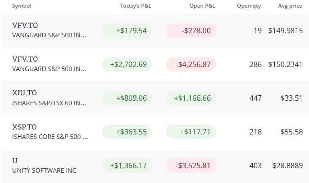
Task: Sort by the Symbol column header
Action: tap(22, 6)
